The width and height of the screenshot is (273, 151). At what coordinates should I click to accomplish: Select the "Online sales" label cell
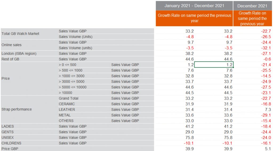click(11, 45)
